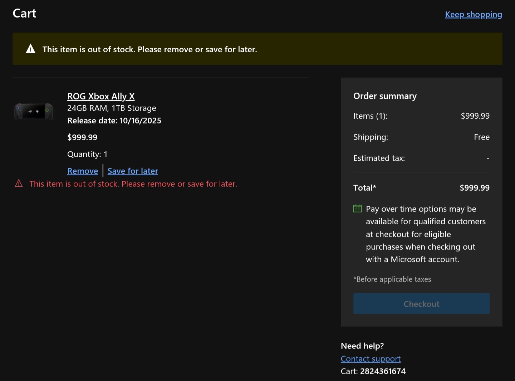Click the red out-of-stock warning icon
515x381 pixels.
click(19, 184)
